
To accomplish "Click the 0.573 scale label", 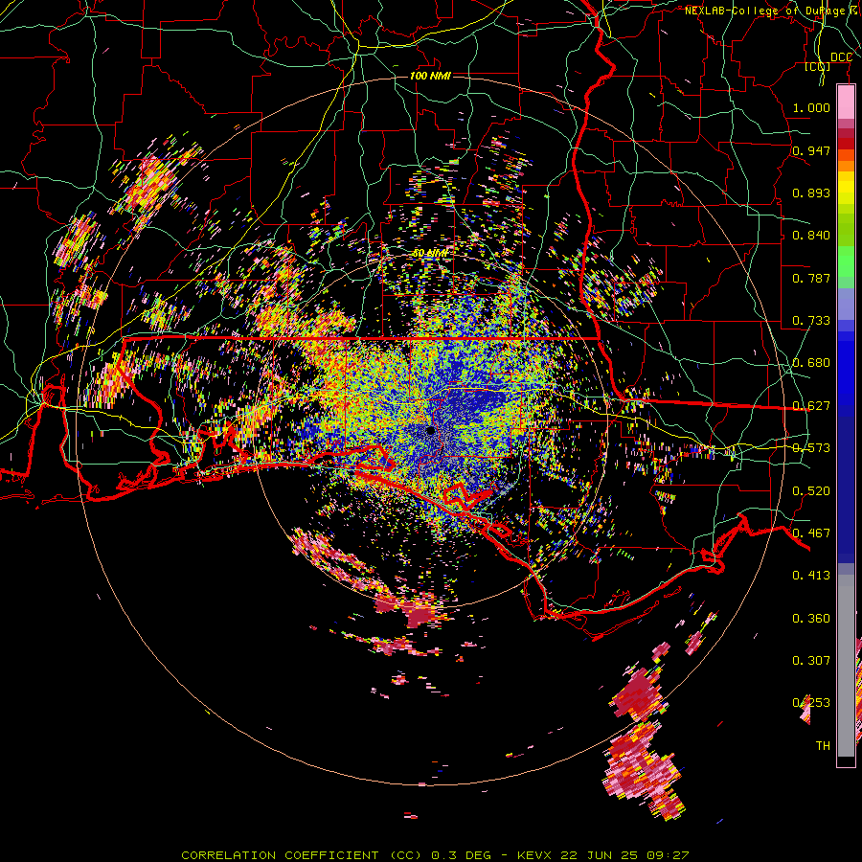I will (811, 448).
